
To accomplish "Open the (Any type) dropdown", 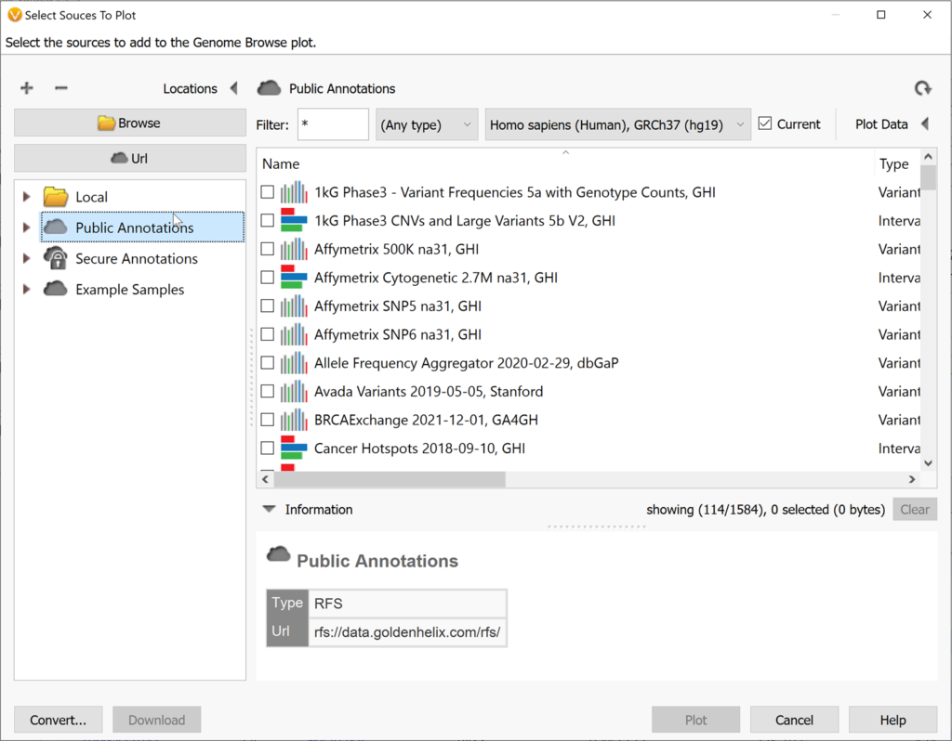I will tap(427, 124).
